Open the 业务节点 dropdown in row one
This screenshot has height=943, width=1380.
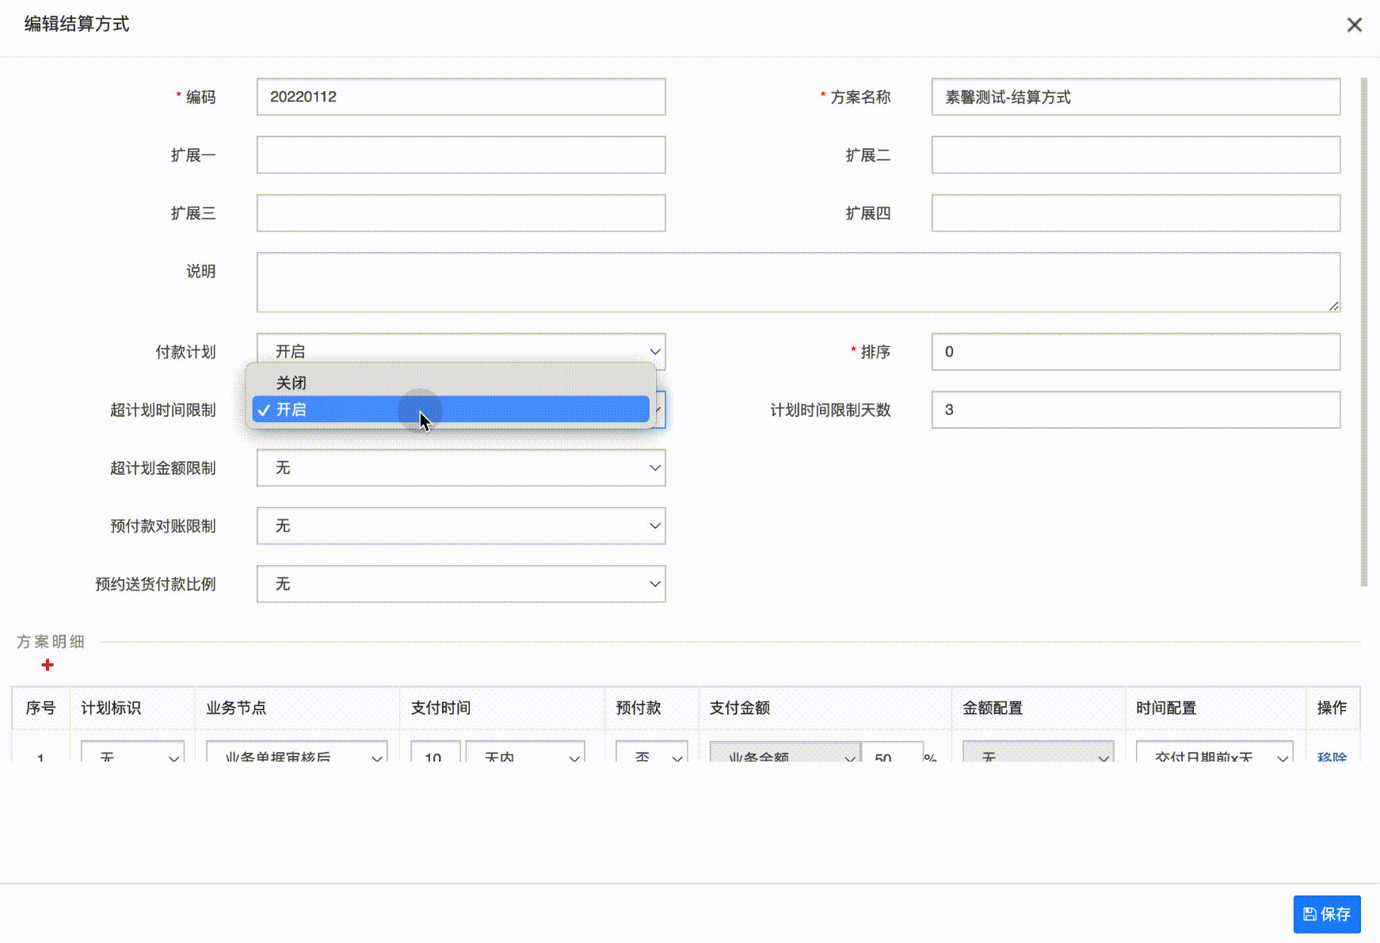tap(296, 754)
